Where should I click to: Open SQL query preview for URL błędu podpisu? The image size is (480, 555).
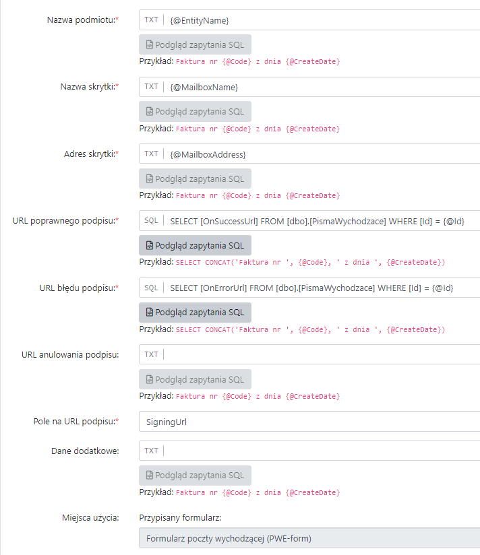tap(195, 313)
